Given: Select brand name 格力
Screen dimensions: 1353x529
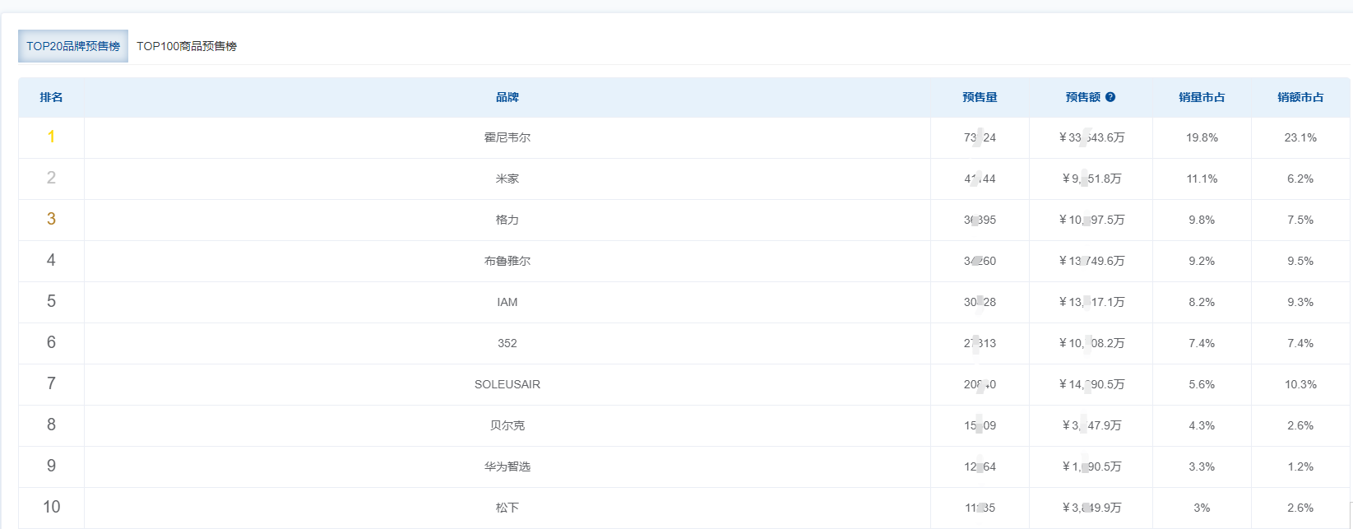Looking at the screenshot, I should click(x=507, y=220).
